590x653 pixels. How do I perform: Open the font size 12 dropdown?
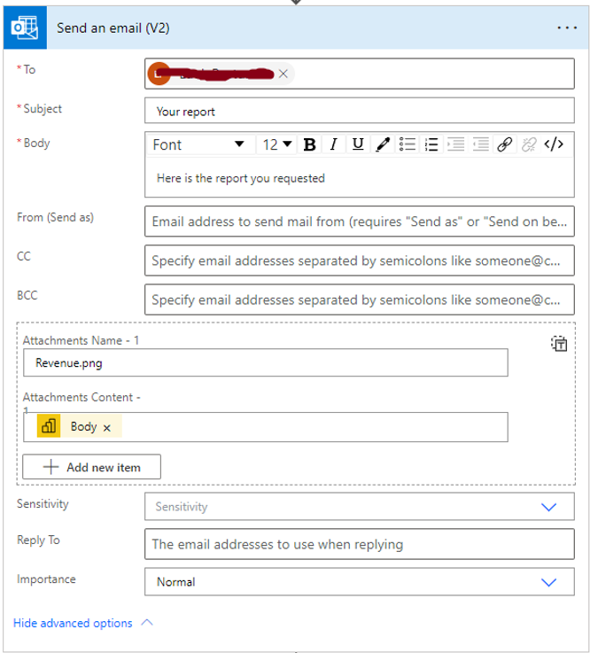click(278, 144)
